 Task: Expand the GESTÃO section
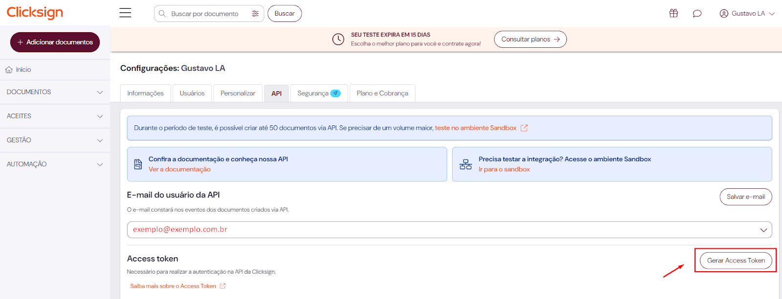[x=55, y=140]
